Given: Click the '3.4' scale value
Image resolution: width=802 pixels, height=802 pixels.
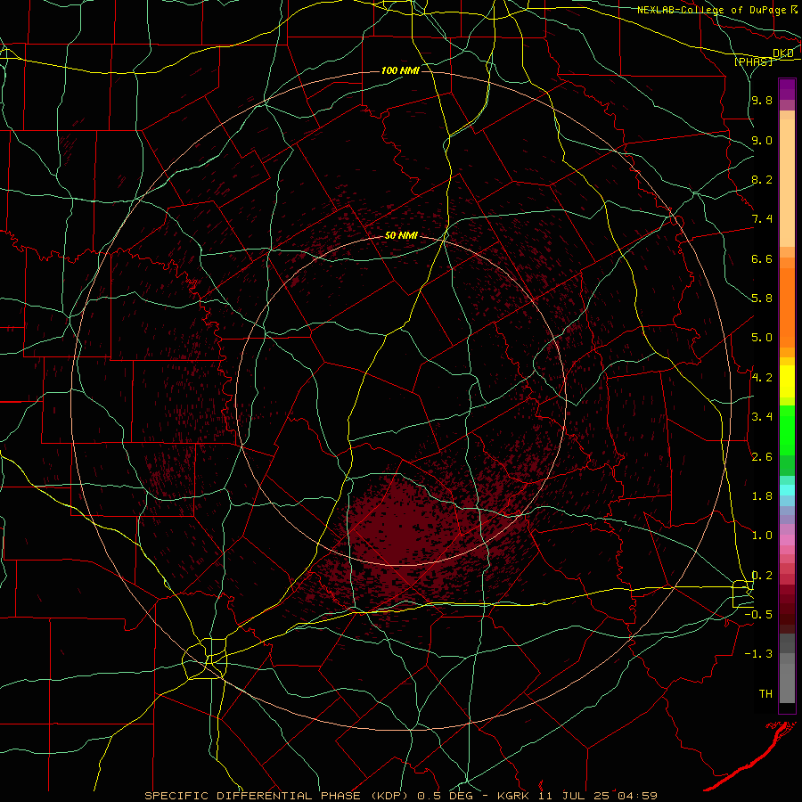Looking at the screenshot, I should [762, 417].
